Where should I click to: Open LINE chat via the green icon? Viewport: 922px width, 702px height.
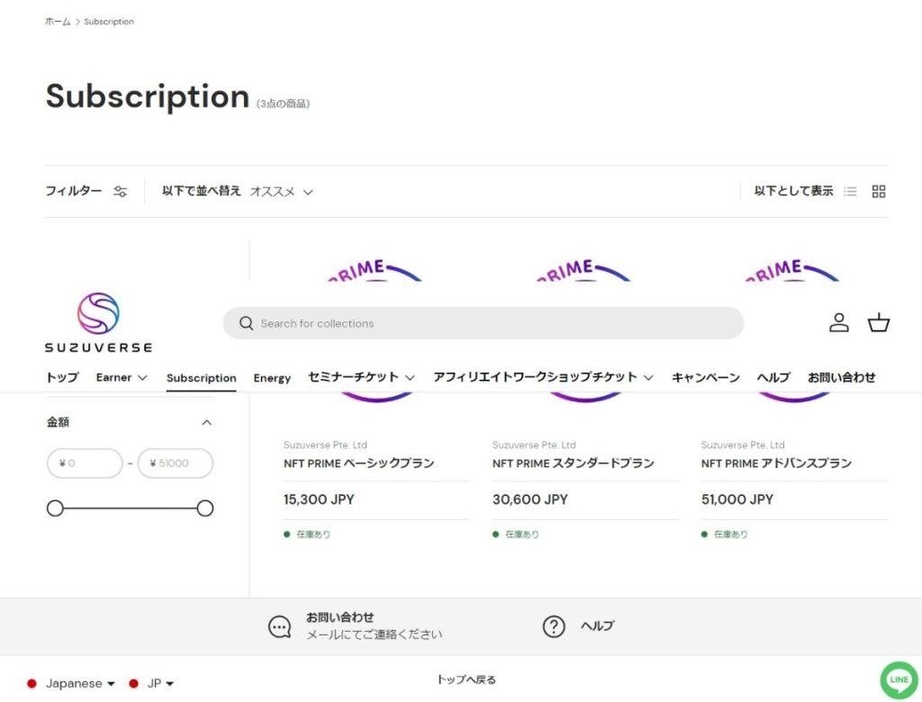coord(899,680)
